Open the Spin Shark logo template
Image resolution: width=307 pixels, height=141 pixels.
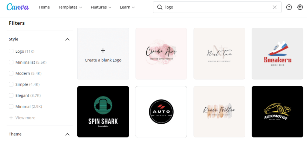(103, 112)
